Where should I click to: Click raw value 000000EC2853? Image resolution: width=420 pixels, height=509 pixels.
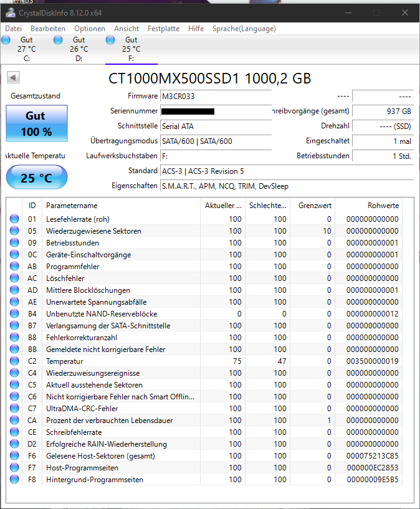[373, 468]
